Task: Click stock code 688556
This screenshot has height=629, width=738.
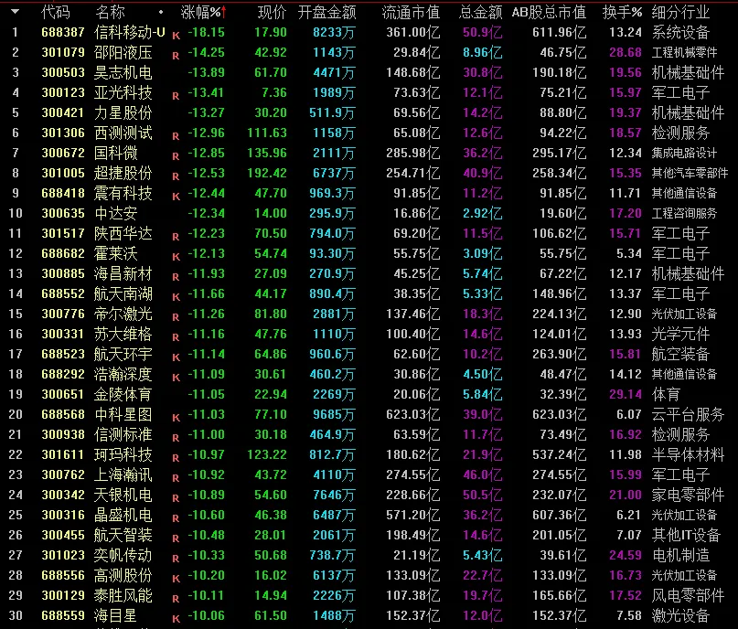Action: 63,575
